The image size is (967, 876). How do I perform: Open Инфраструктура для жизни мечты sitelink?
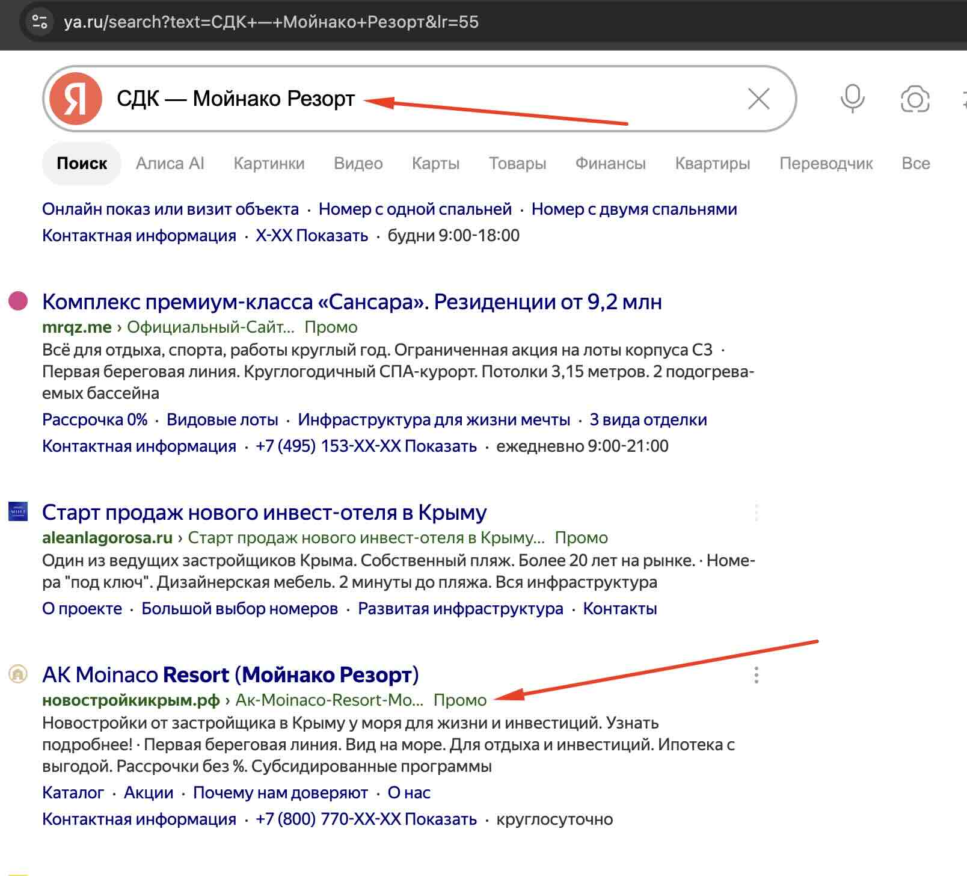pyautogui.click(x=434, y=420)
